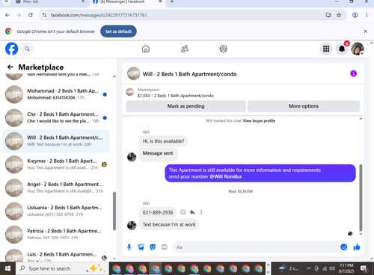Choose a GIF icon in composer
Image resolution: width=374 pixels, height=275 pixels.
pos(164,247)
